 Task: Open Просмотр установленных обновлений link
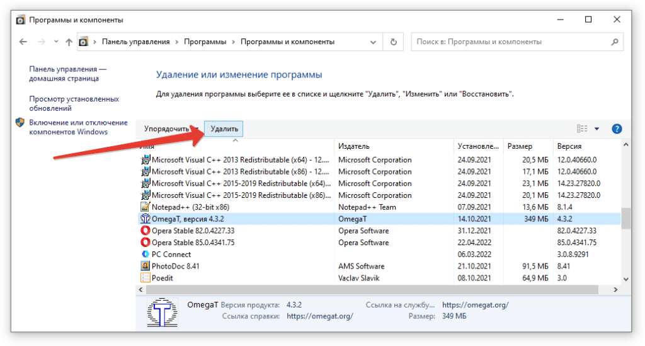[74, 104]
